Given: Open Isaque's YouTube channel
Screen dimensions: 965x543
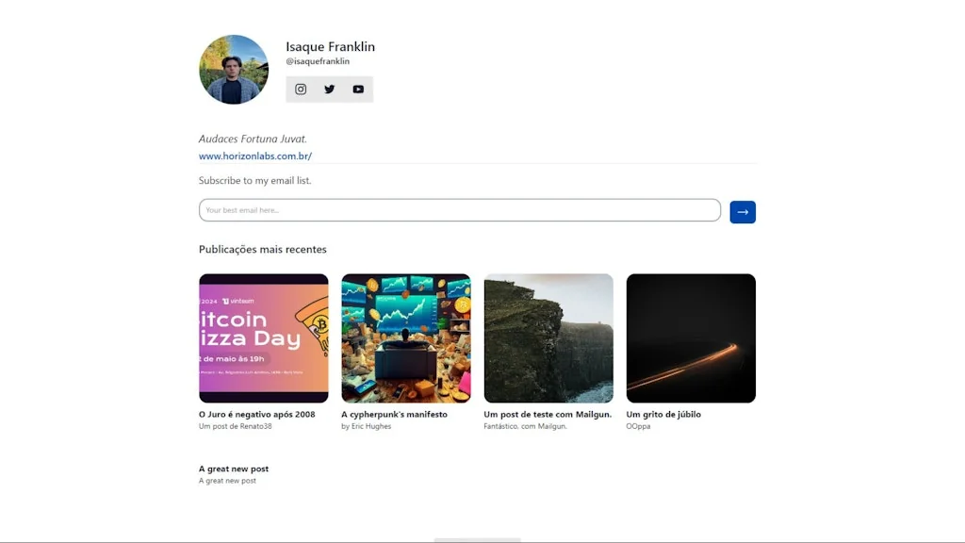Looking at the screenshot, I should (x=358, y=89).
